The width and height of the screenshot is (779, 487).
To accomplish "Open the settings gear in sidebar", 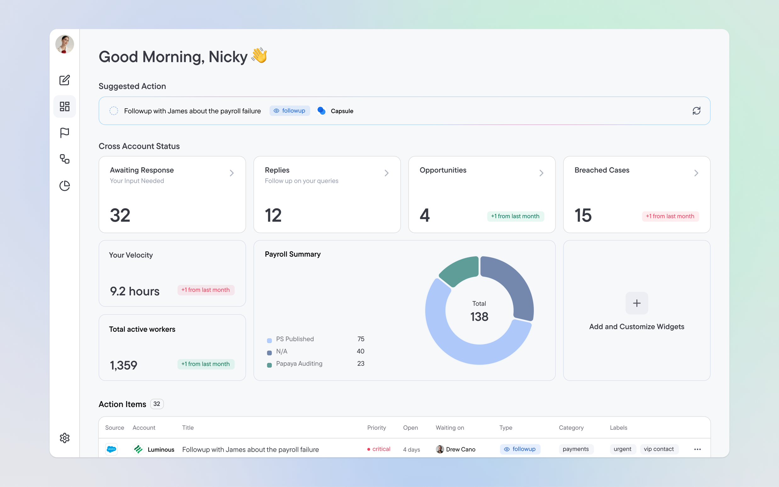I will point(65,438).
